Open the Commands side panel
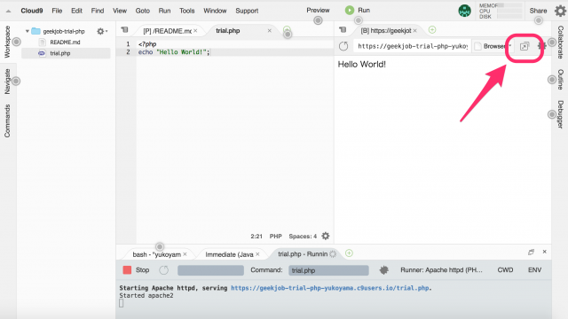This screenshot has width=568, height=319. [x=7, y=121]
